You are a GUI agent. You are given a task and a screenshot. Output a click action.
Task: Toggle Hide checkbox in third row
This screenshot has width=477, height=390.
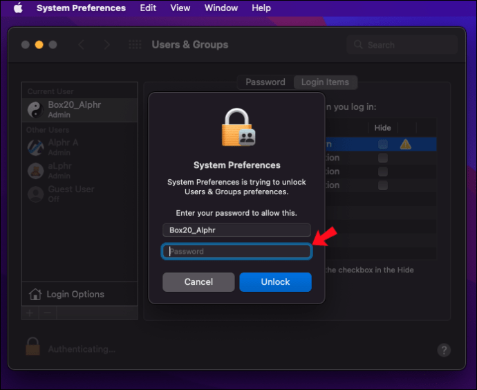(383, 171)
